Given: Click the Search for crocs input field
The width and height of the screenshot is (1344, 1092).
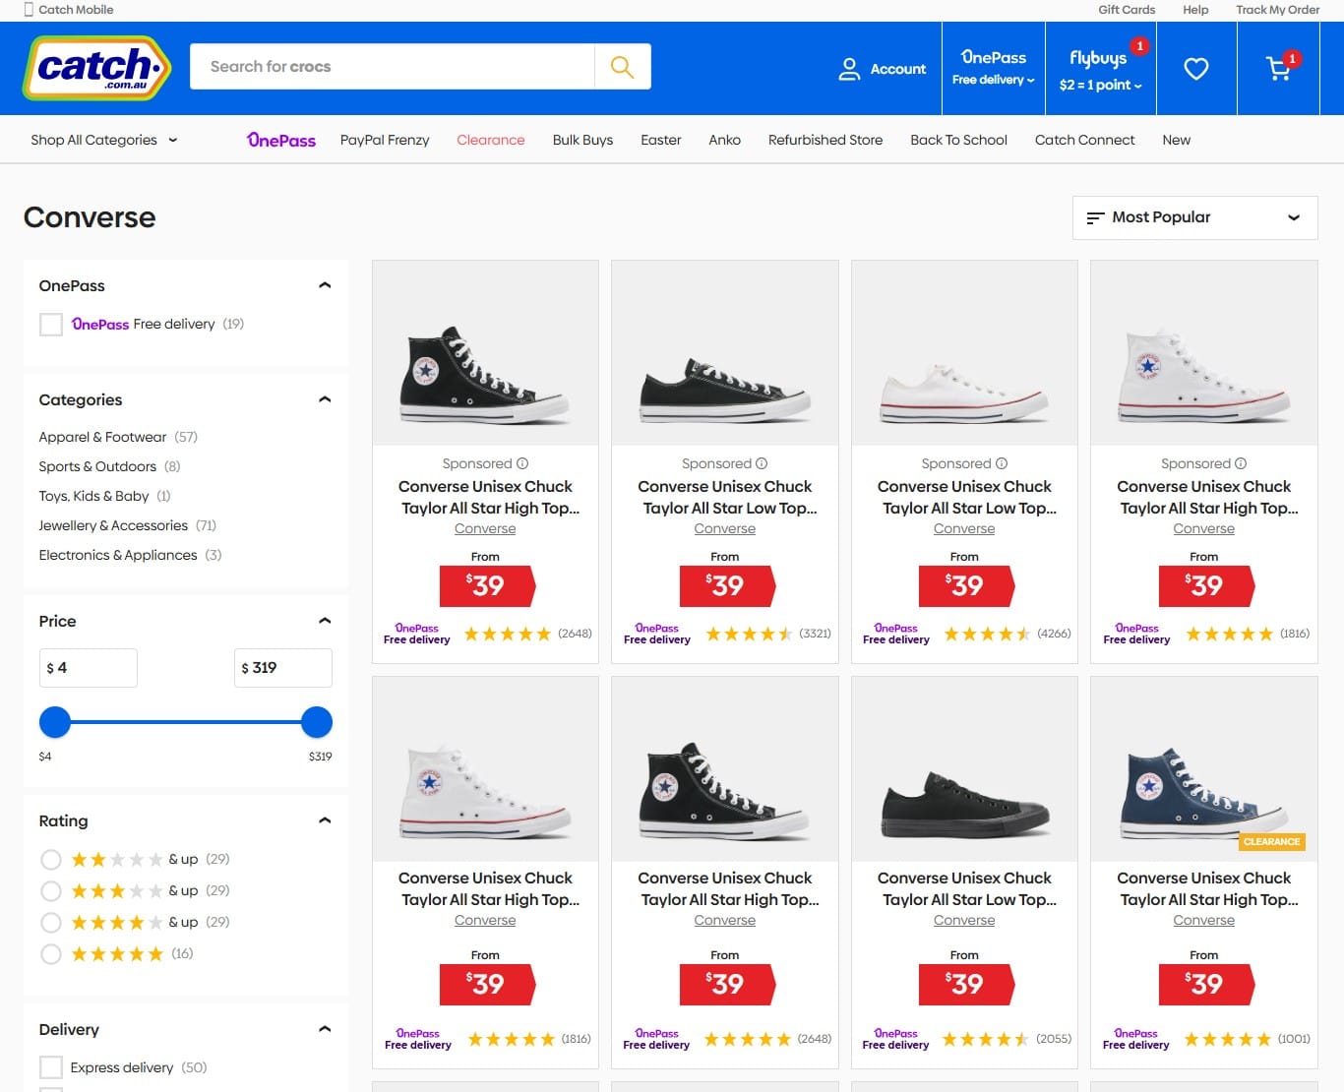Looking at the screenshot, I should click(392, 67).
